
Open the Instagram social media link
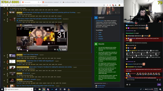pyautogui.click(x=101, y=39)
